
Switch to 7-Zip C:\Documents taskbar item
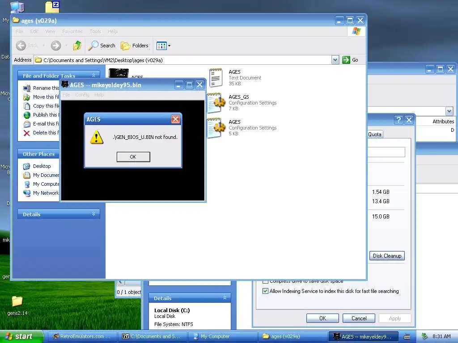point(153,336)
